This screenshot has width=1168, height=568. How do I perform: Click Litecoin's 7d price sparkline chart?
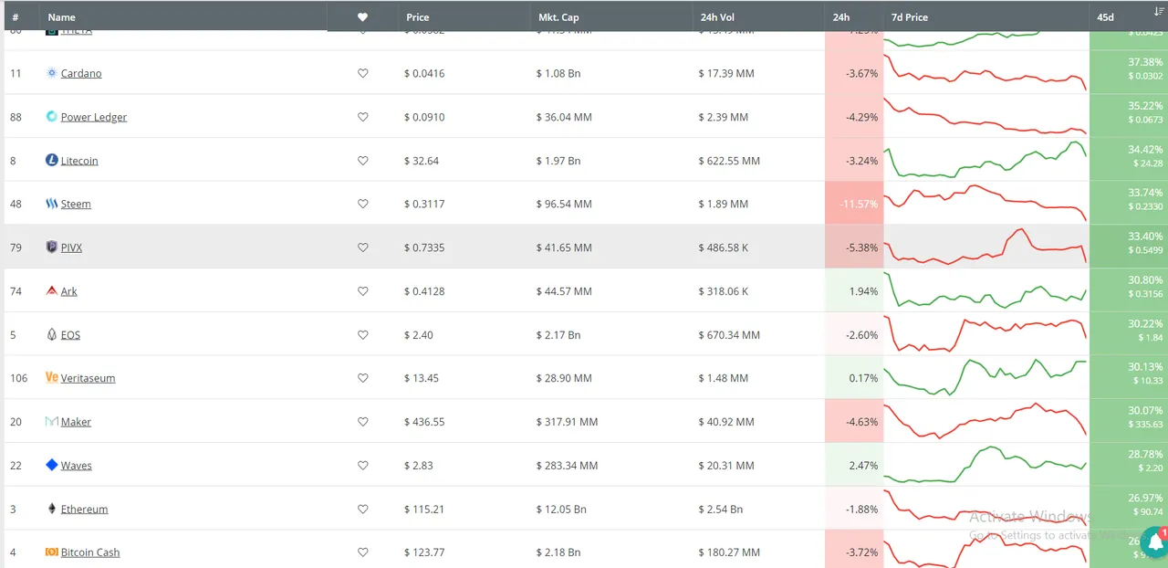(x=985, y=159)
